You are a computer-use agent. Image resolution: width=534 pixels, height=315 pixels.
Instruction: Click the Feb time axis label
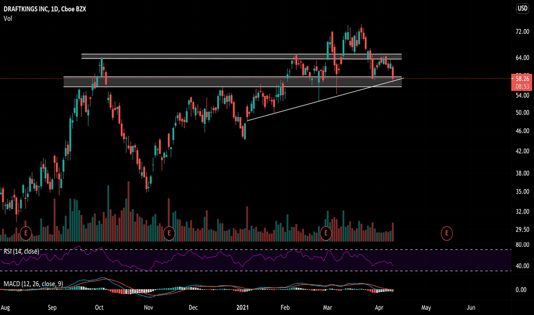point(285,308)
